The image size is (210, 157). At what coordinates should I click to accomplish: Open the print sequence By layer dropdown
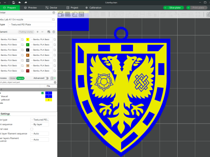click(39, 124)
